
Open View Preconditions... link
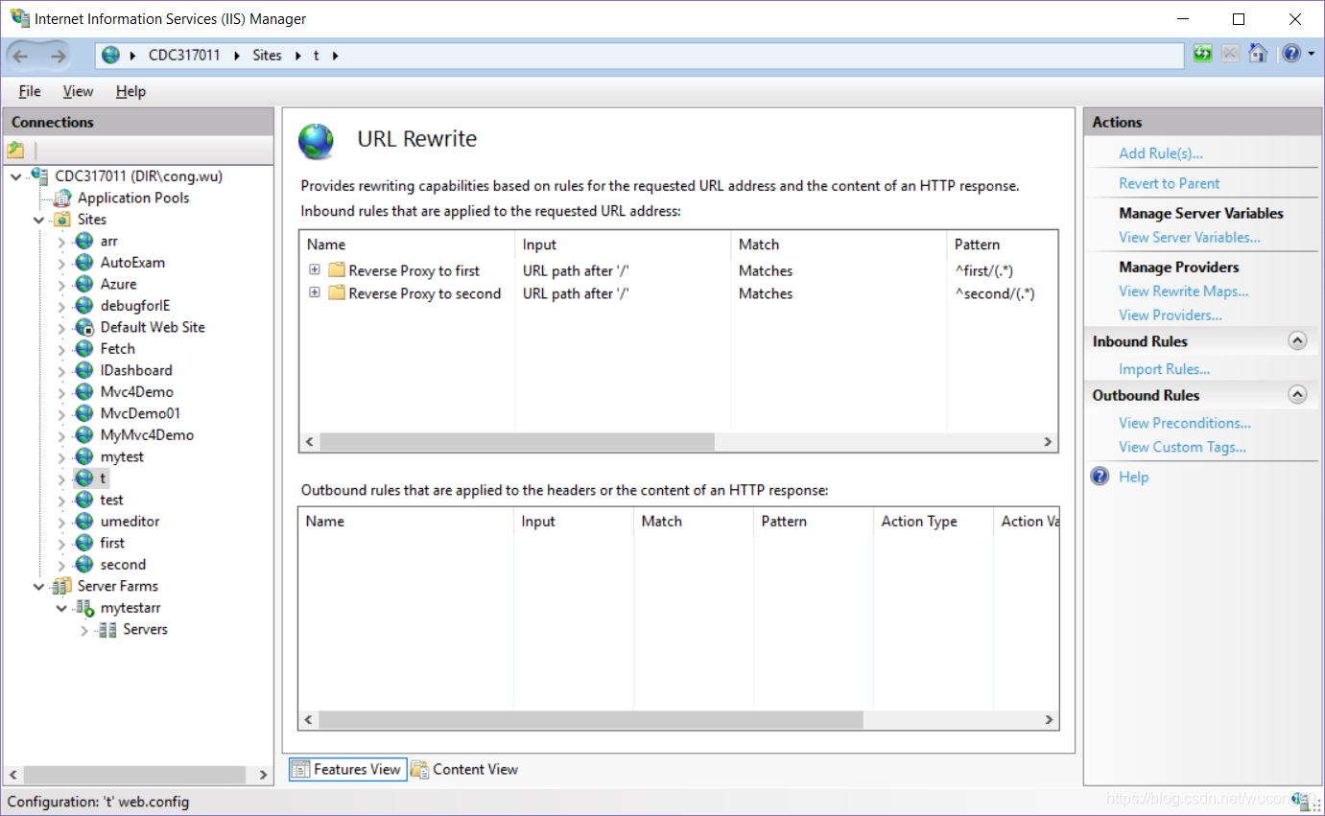click(x=1185, y=423)
